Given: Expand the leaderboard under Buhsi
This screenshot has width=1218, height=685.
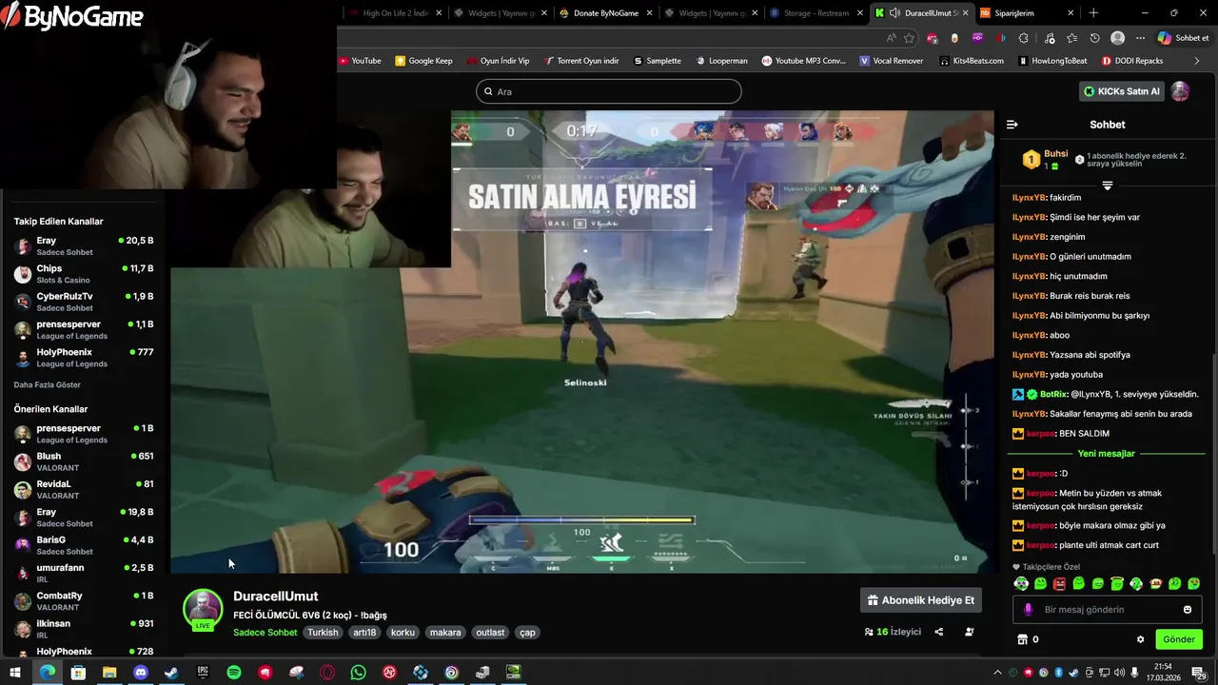Looking at the screenshot, I should pos(1108,185).
